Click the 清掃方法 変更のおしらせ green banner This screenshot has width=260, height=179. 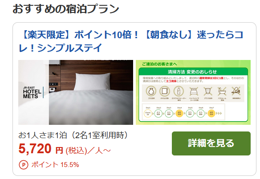click(x=193, y=72)
